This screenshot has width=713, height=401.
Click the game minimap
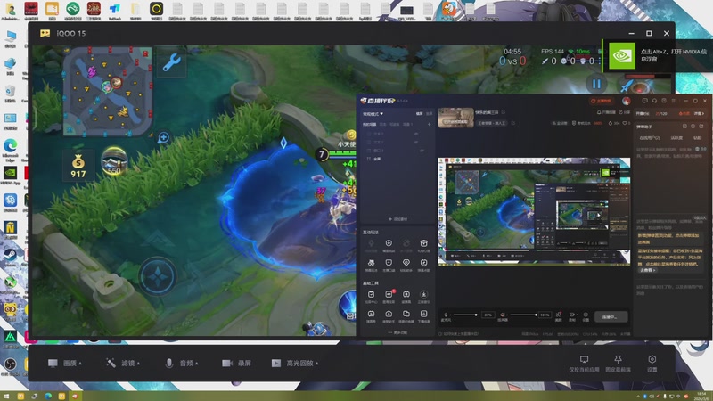[x=107, y=91]
